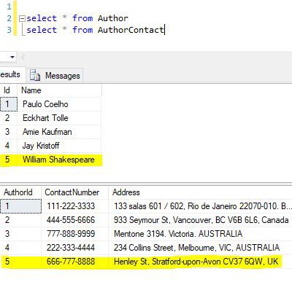
Task: Select Id cell for Jay Kristoff
Action: pyautogui.click(x=9, y=146)
